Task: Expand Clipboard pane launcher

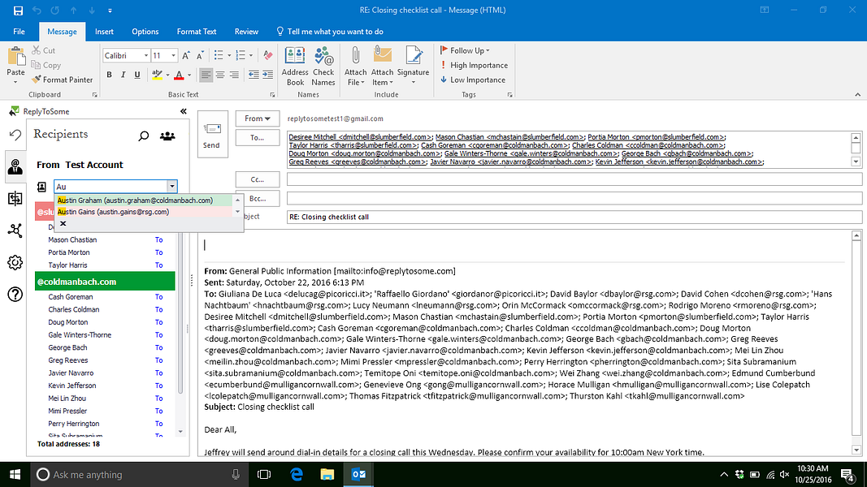Action: click(94, 95)
